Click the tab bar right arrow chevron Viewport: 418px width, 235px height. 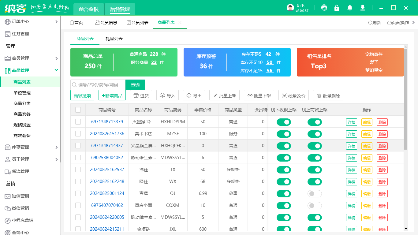tap(414, 22)
